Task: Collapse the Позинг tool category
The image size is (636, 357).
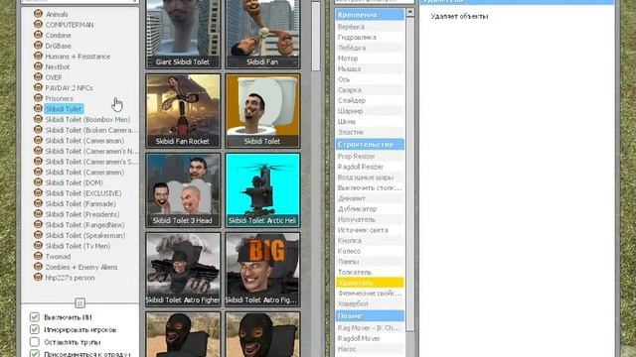Action: coord(370,315)
